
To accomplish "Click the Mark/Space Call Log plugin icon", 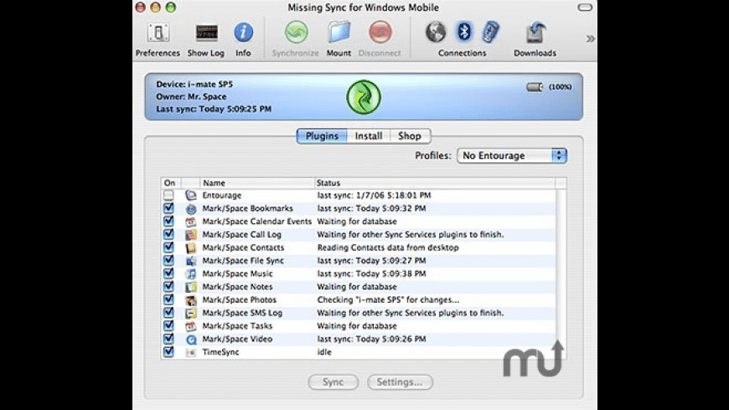I will [x=190, y=234].
